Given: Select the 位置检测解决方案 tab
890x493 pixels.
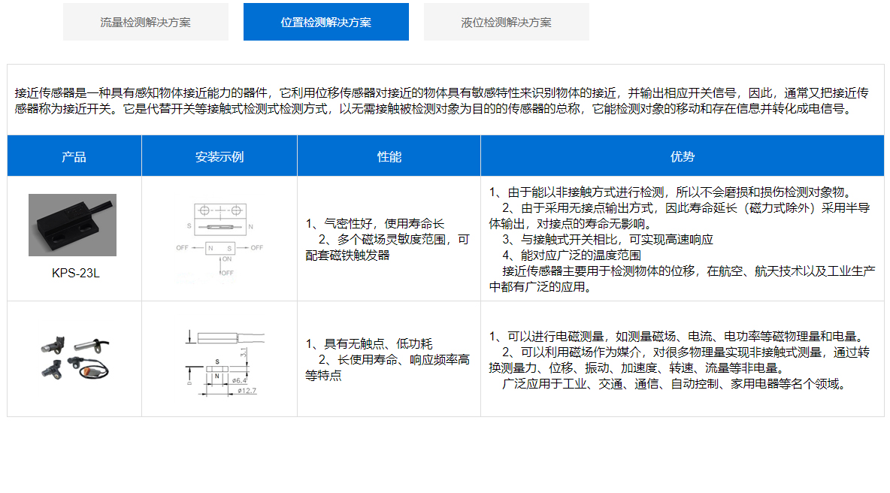Looking at the screenshot, I should tap(325, 22).
